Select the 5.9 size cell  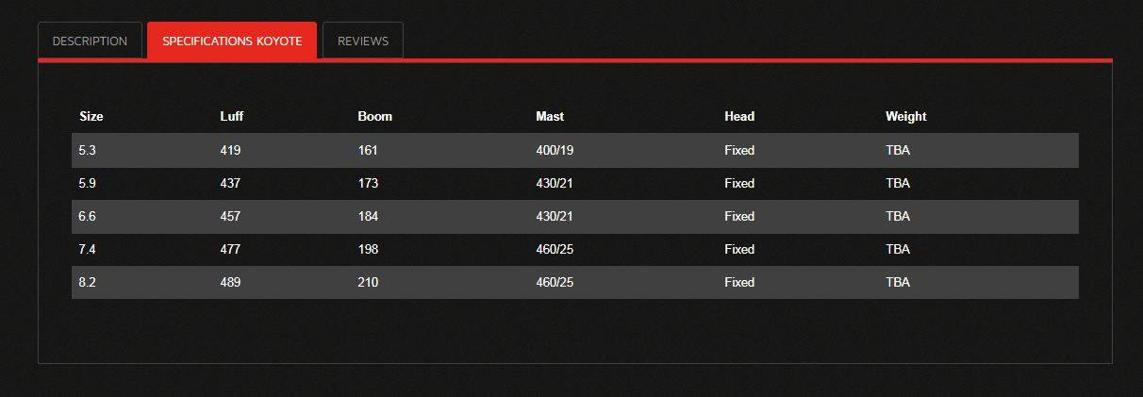(x=88, y=184)
